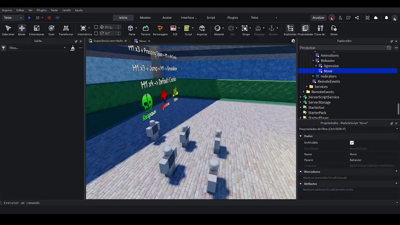Select the Selecionar tool
This screenshot has height=225, width=400.
pyautogui.click(x=8, y=30)
